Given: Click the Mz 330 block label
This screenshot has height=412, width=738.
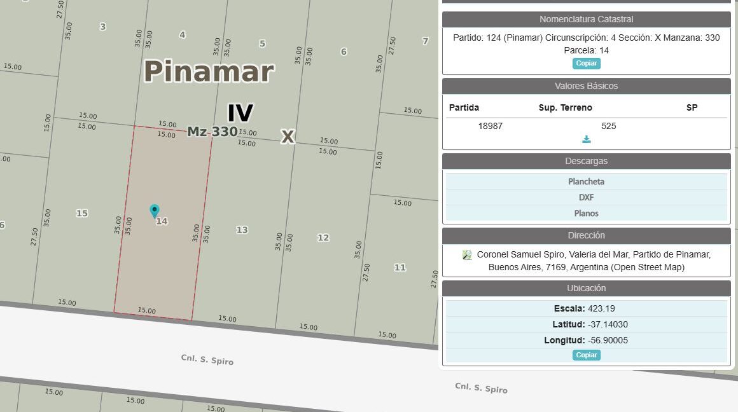Looking at the screenshot, I should click(212, 132).
